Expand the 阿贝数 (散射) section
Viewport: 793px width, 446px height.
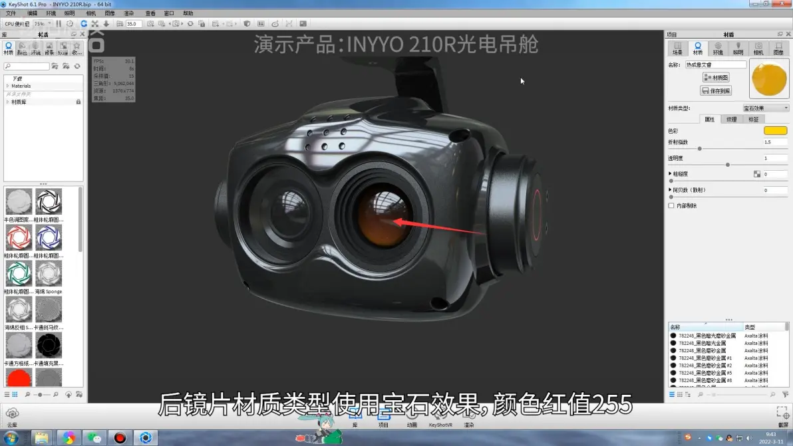coord(671,190)
